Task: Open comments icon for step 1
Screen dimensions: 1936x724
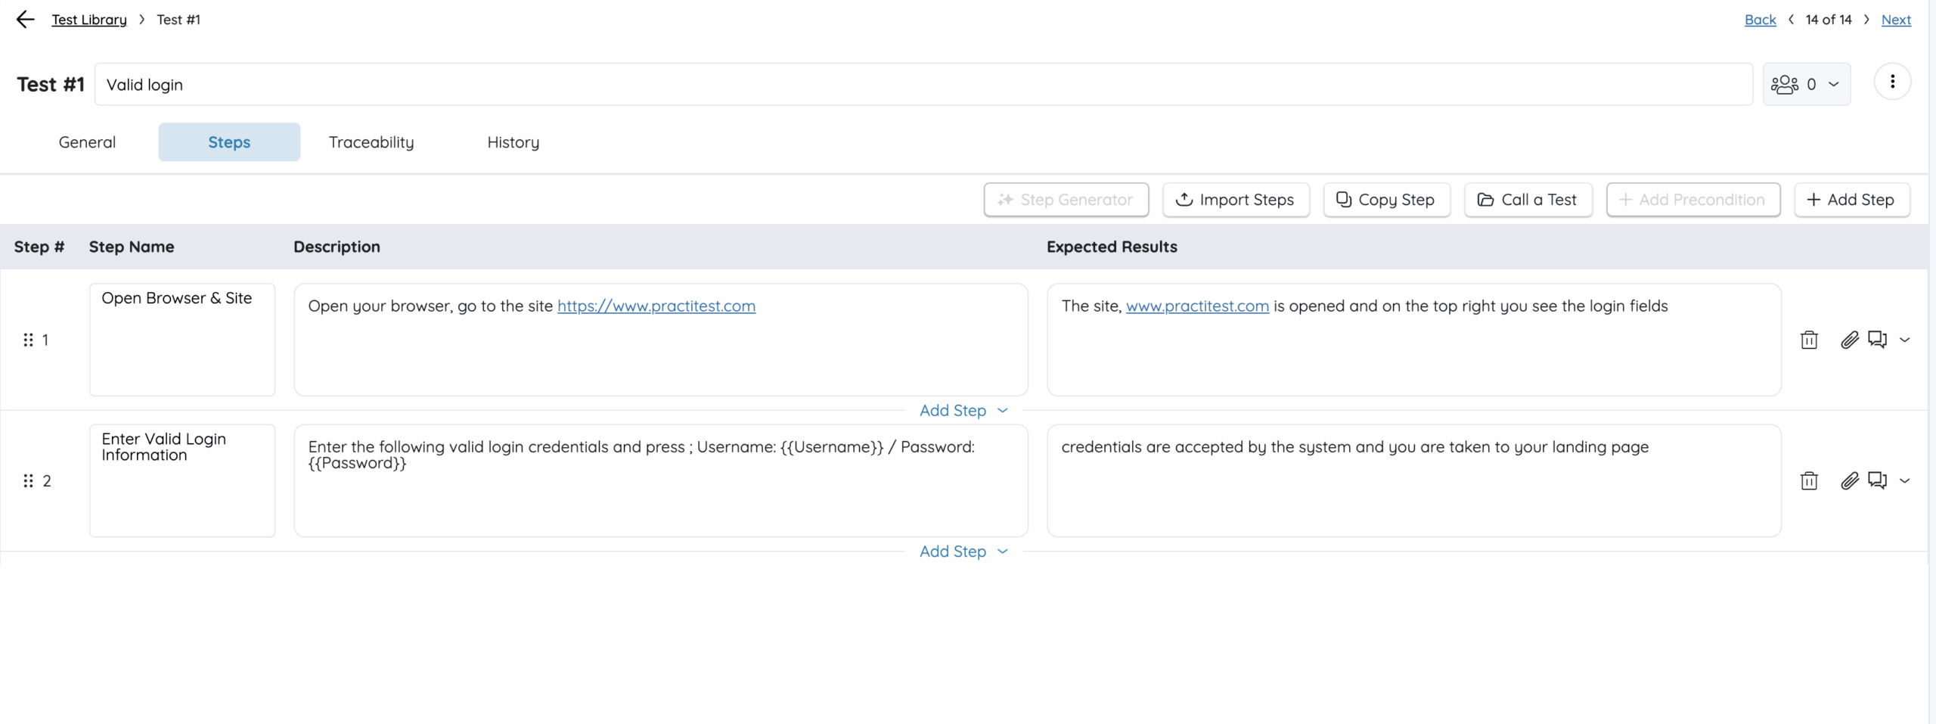Action: (x=1877, y=340)
